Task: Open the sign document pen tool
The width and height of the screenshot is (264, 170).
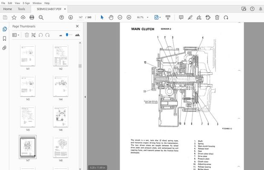Action: (199, 17)
